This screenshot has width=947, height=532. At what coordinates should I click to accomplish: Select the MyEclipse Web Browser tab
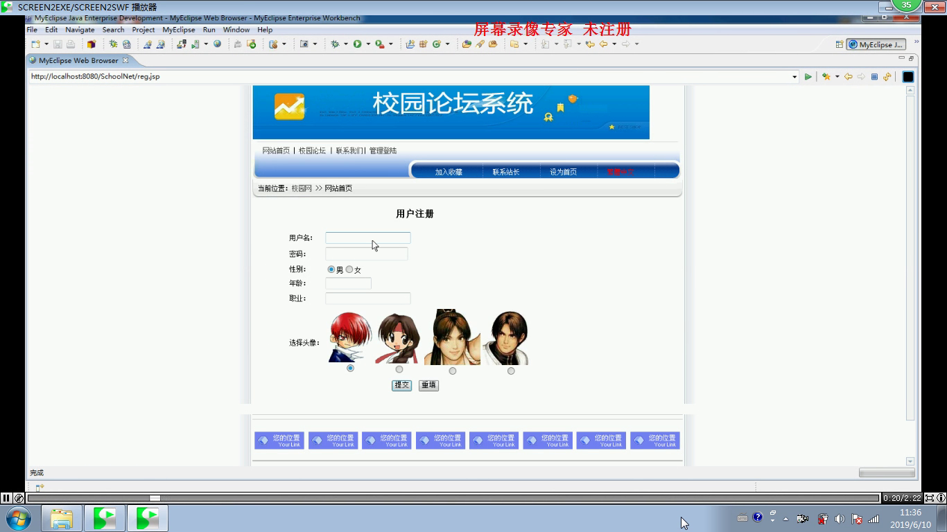[x=78, y=60]
